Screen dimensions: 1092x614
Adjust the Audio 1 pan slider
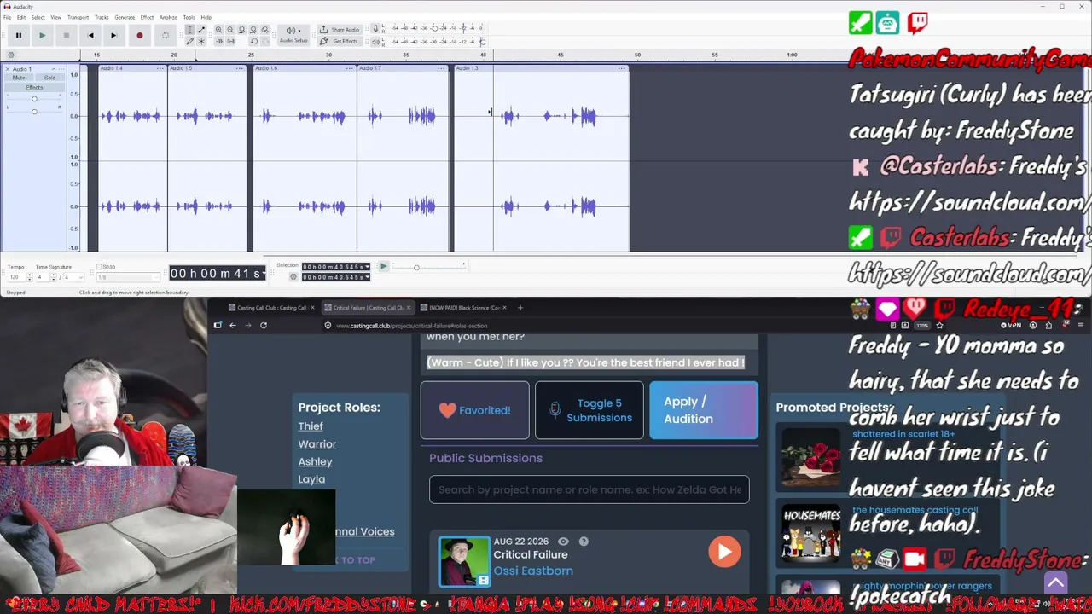click(x=34, y=111)
